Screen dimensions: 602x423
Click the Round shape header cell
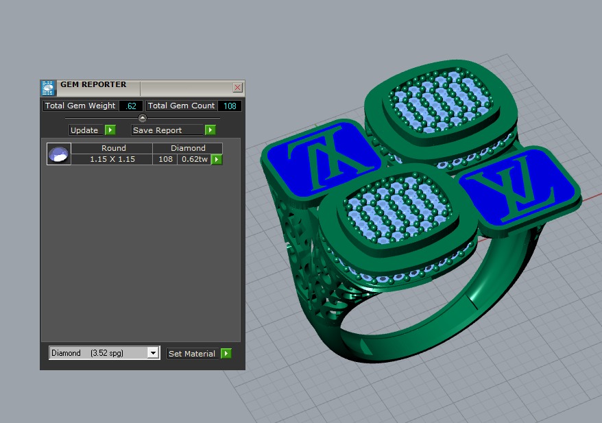point(112,148)
